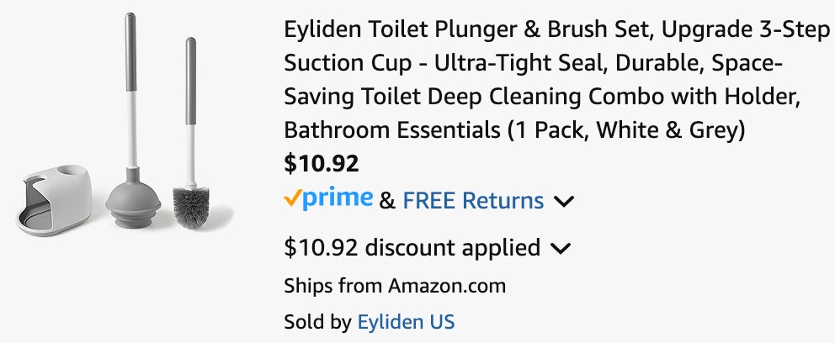835x343 pixels.
Task: Click the orange Prime checkmark icon
Action: 294,198
